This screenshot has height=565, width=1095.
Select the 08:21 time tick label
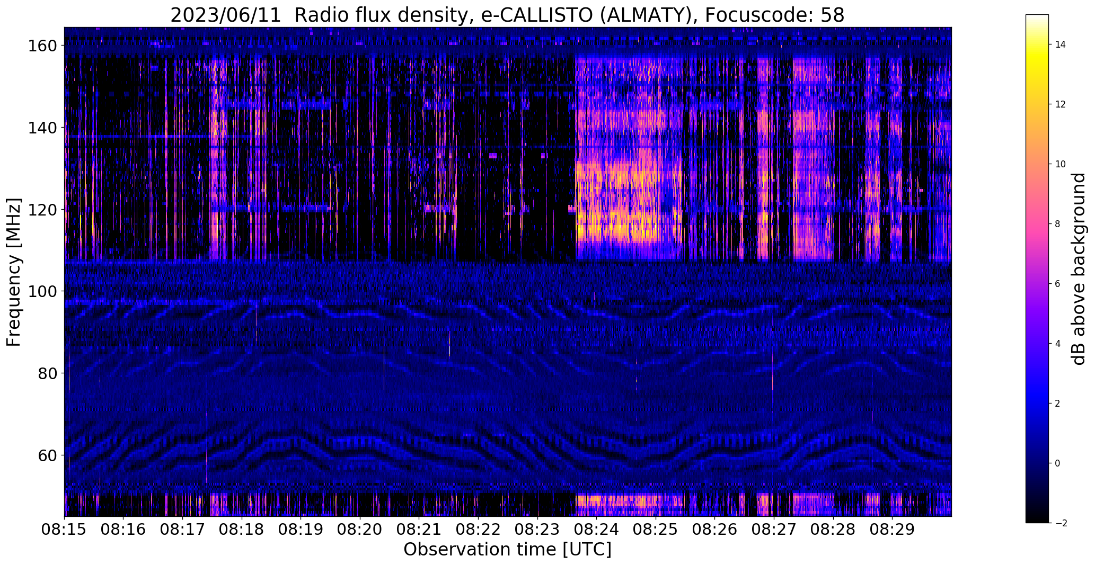tap(419, 529)
